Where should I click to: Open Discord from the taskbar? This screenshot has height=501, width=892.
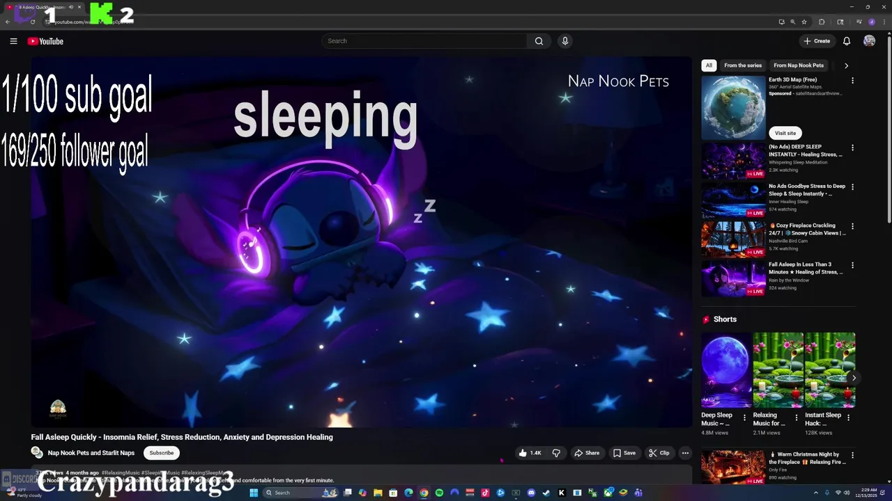(x=531, y=493)
